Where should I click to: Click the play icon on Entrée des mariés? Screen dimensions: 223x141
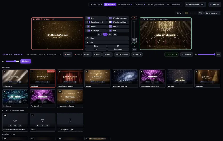70,82
